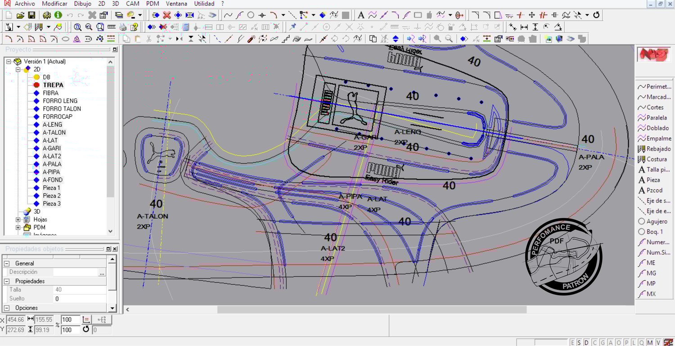Click the ruler measure icon

[x=111, y=27]
